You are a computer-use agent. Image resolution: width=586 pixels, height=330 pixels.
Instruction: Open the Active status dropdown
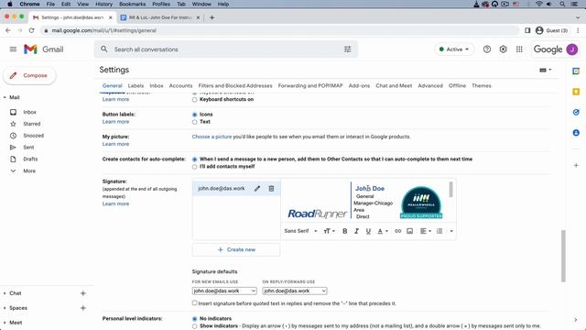coord(454,49)
